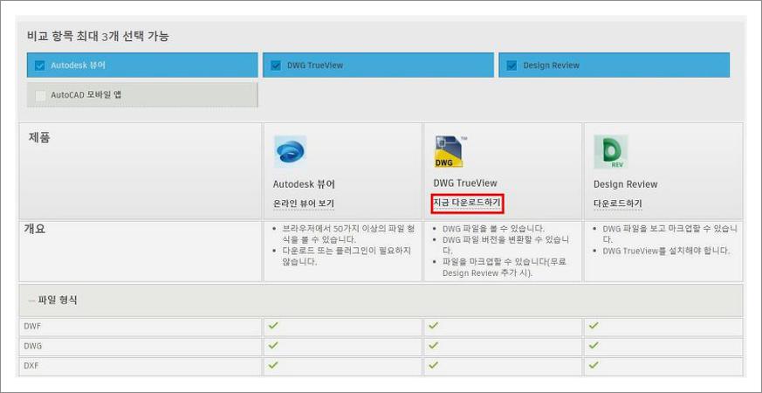Uncheck the Autodesk 뷰어 comparison checkbox
Viewport: 762px width, 393px height.
click(40, 65)
